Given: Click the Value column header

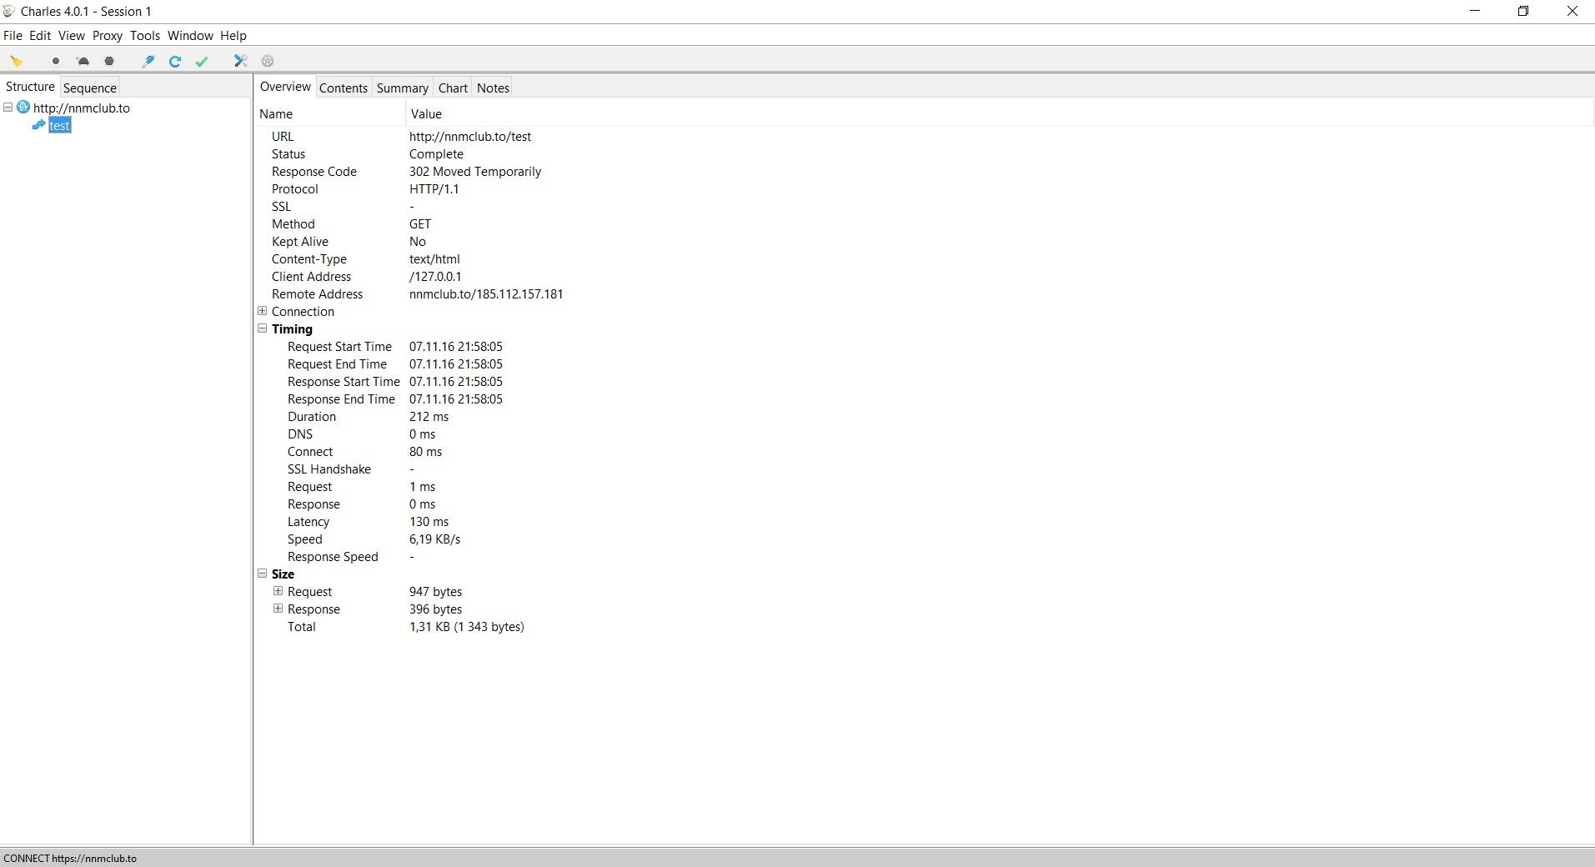Looking at the screenshot, I should coord(1000,113).
